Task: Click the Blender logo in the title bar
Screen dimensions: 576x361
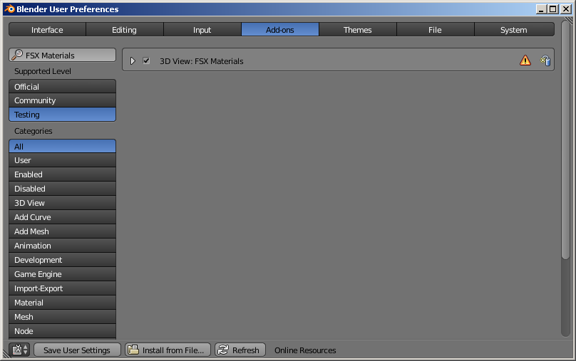Action: 9,9
